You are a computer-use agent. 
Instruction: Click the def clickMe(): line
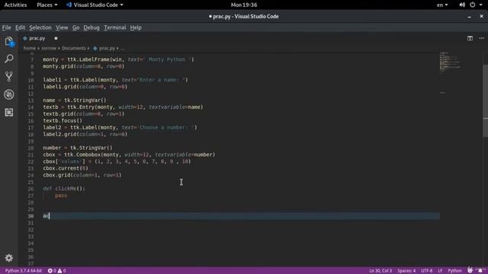coord(64,189)
